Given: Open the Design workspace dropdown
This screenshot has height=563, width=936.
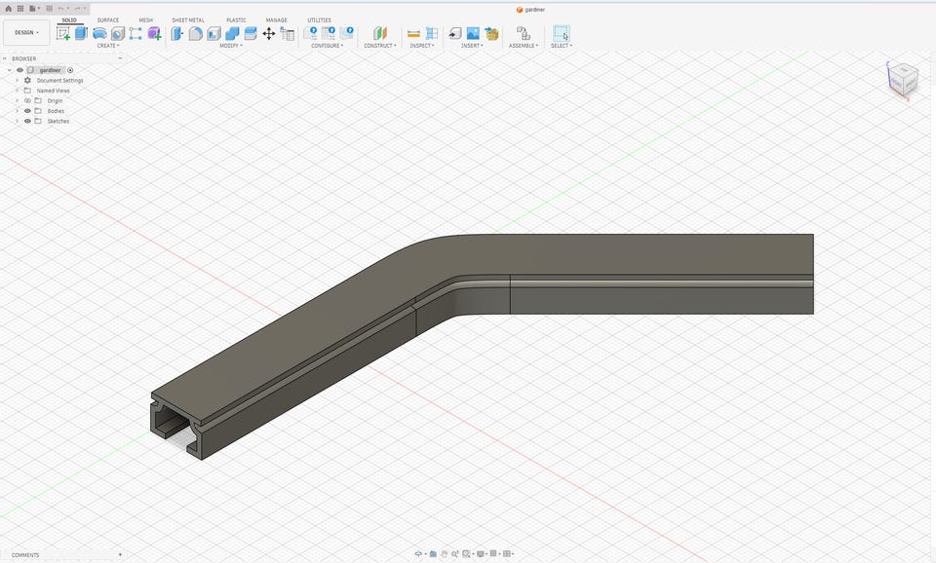Looking at the screenshot, I should pos(26,33).
